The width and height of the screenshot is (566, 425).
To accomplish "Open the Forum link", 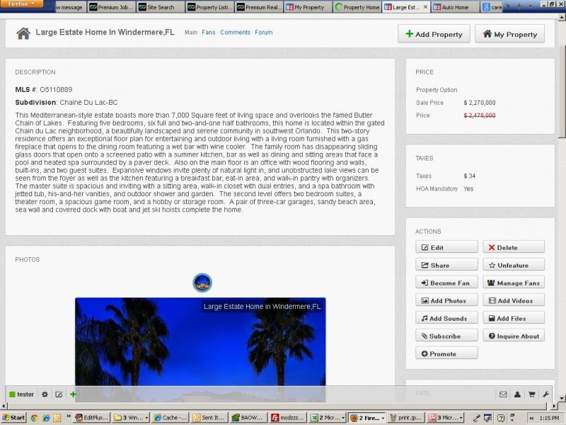I will 263,33.
